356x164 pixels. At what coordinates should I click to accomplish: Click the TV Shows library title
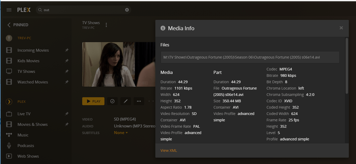pos(91,23)
